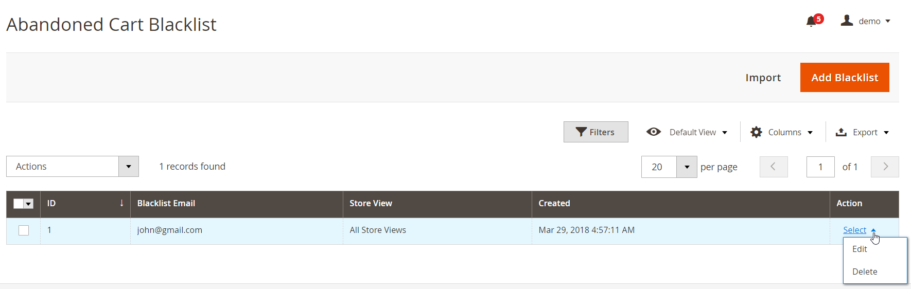Expand the Default View dropdown arrow

click(x=725, y=133)
